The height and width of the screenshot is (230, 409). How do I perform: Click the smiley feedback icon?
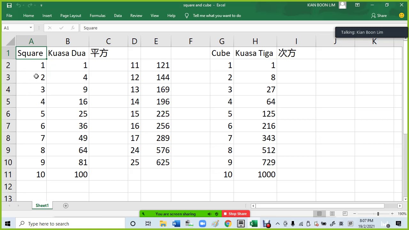pos(402,16)
